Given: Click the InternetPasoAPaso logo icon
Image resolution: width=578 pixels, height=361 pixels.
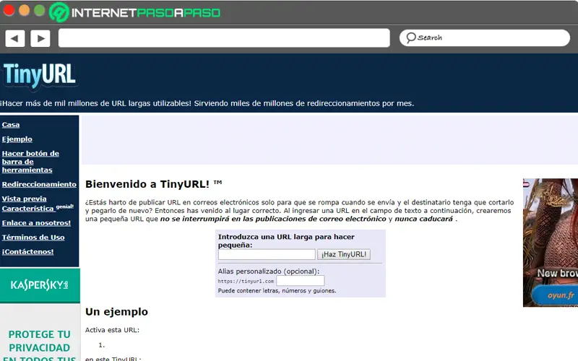Looking at the screenshot, I should [x=59, y=12].
